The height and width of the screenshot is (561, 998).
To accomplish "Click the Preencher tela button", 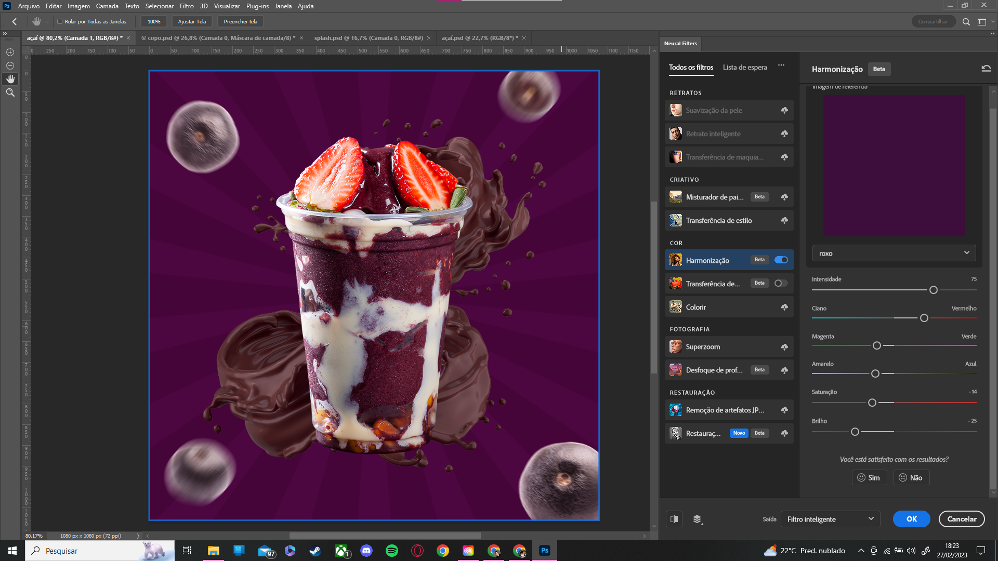I will pos(240,21).
